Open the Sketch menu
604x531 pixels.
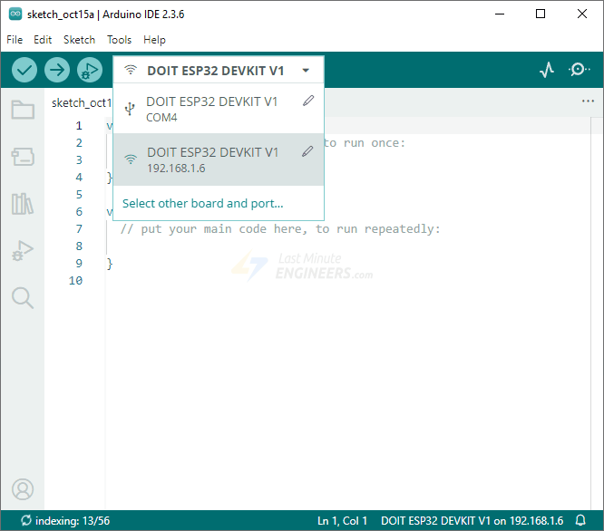(79, 40)
